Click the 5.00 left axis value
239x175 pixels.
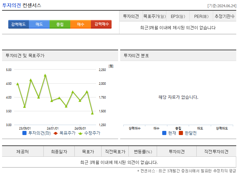pos(9,70)
